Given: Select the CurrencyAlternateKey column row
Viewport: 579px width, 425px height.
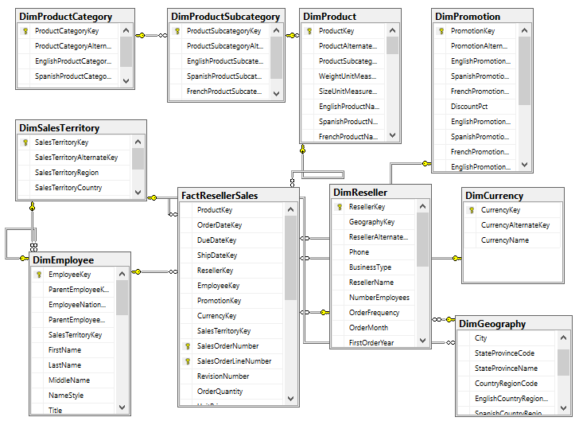Looking at the screenshot, I should 512,225.
